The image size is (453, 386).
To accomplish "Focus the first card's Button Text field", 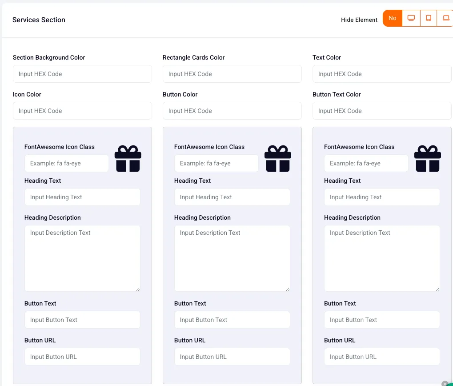I will [82, 320].
